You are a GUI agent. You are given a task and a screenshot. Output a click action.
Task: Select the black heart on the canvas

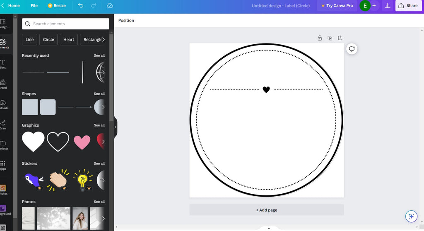tap(266, 89)
